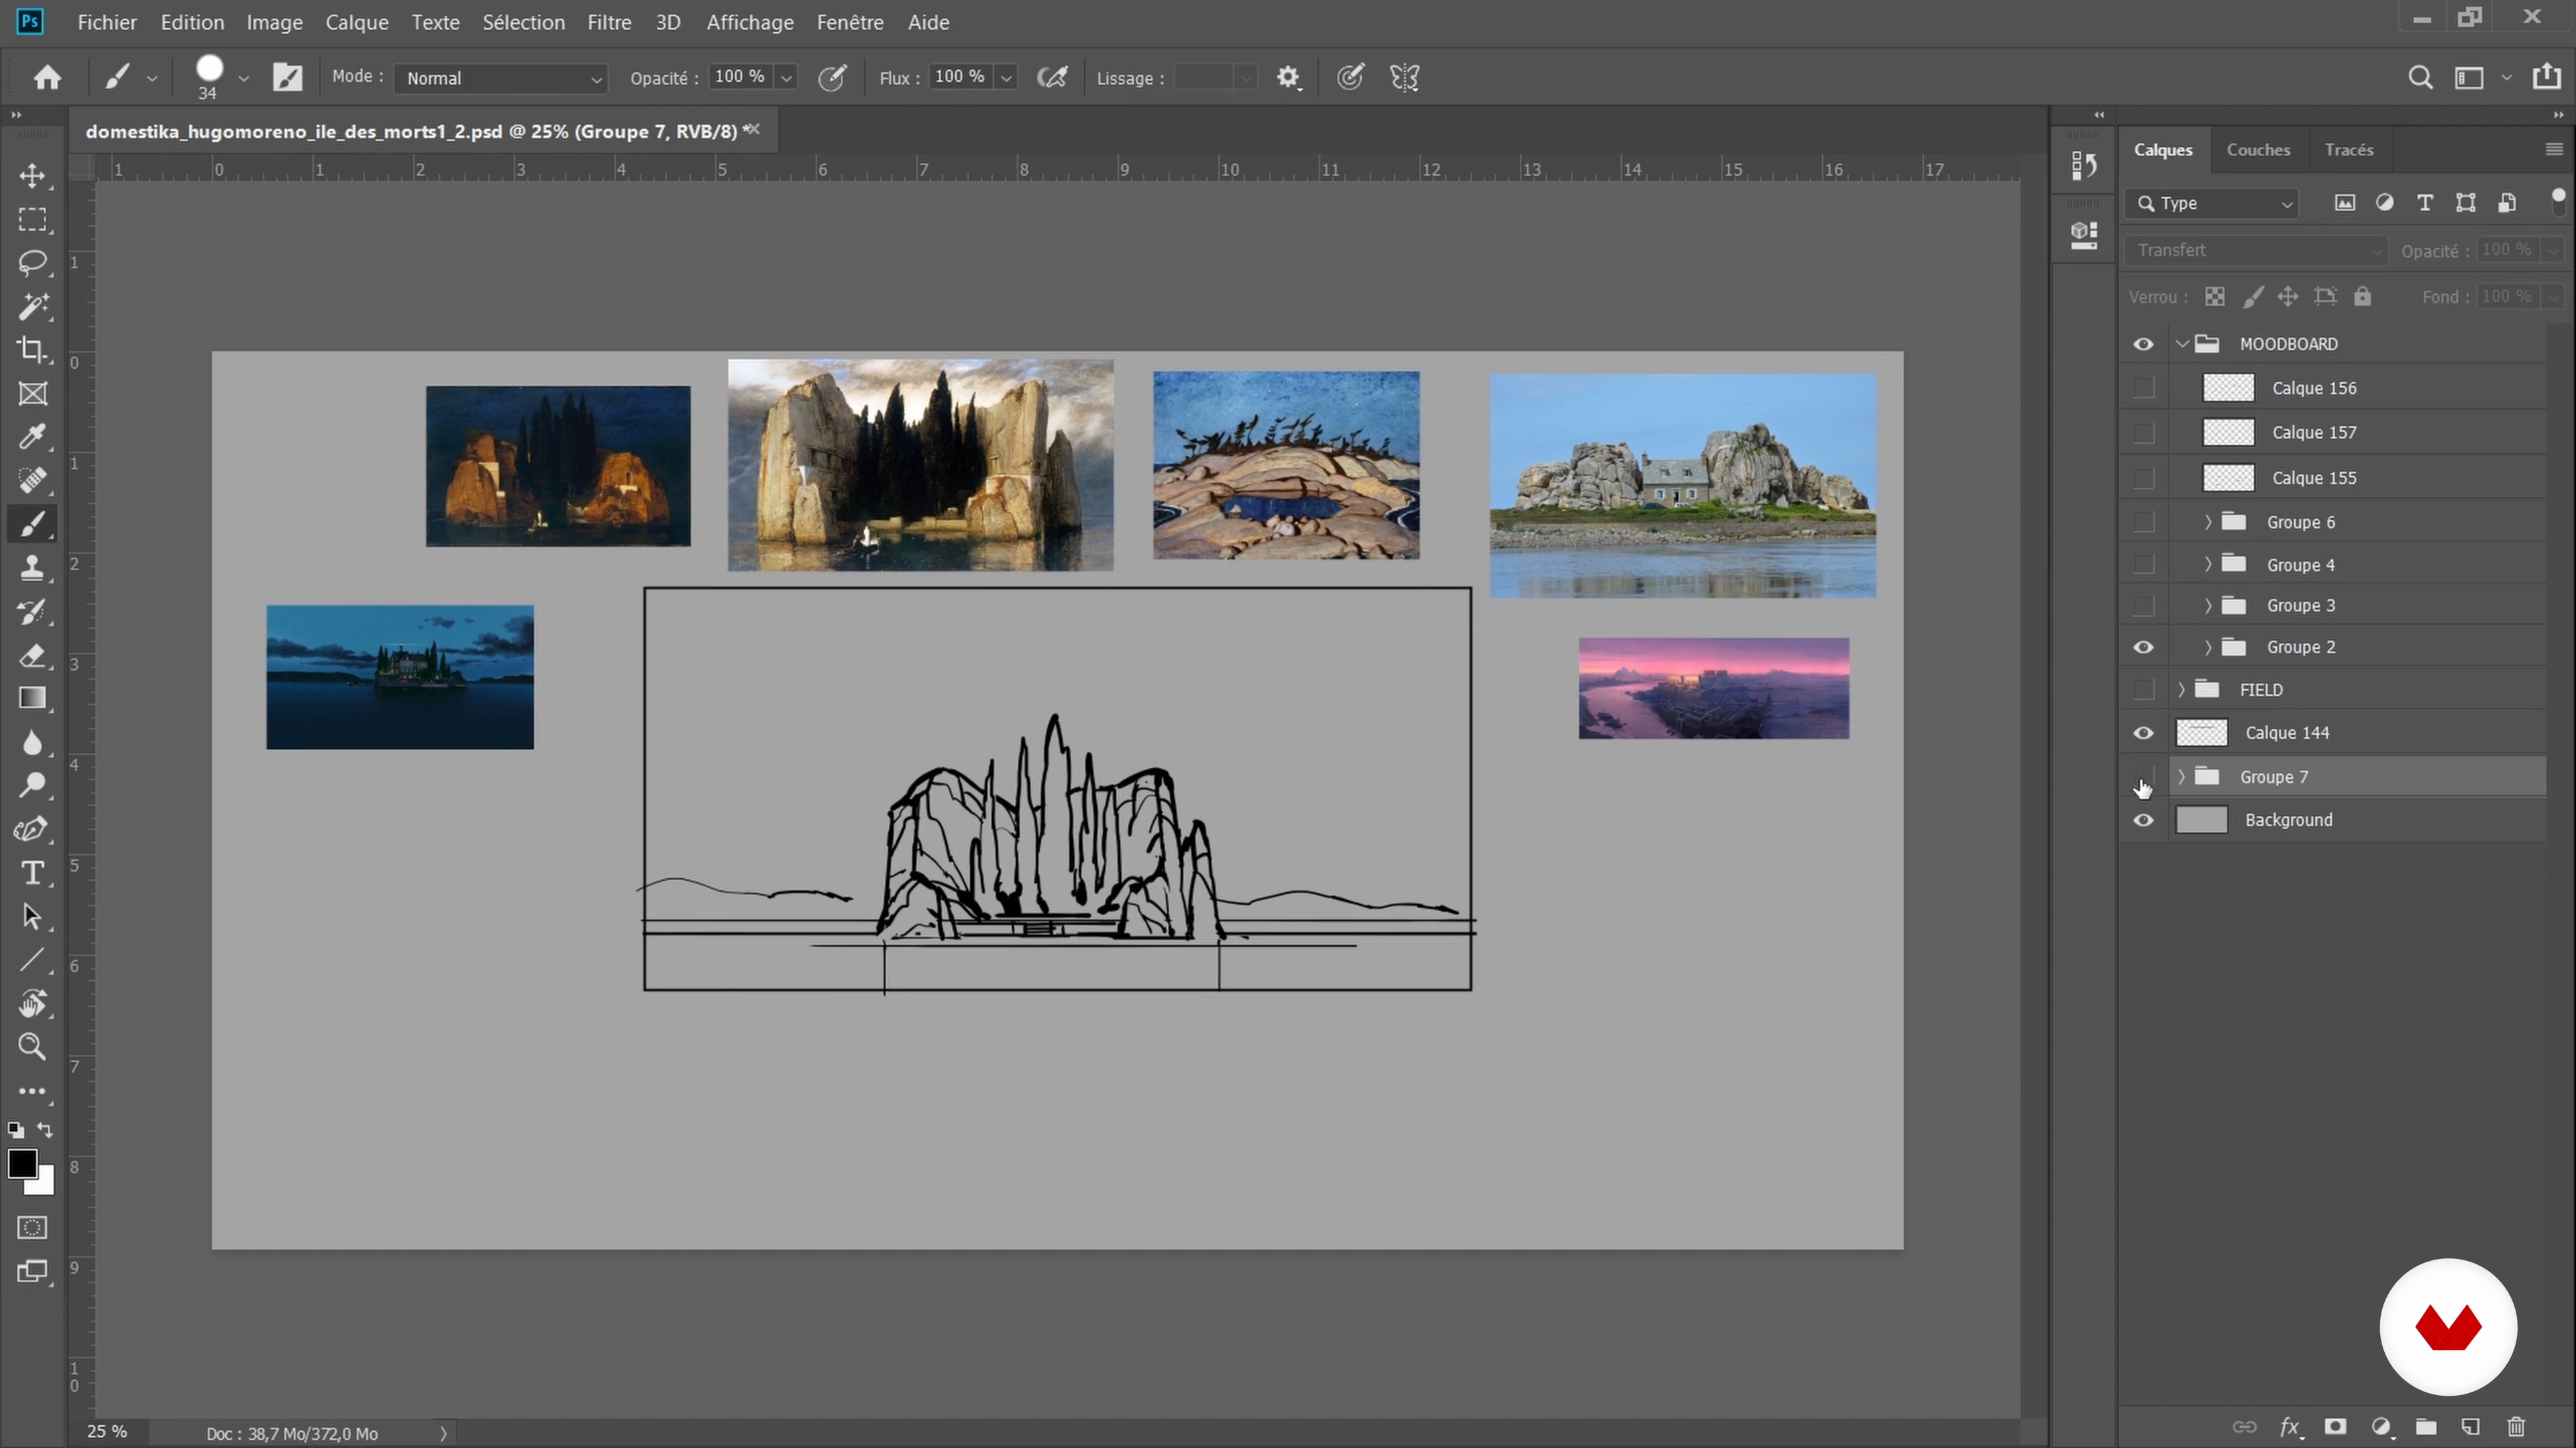
Task: Select the Move tool
Action: tap(32, 177)
